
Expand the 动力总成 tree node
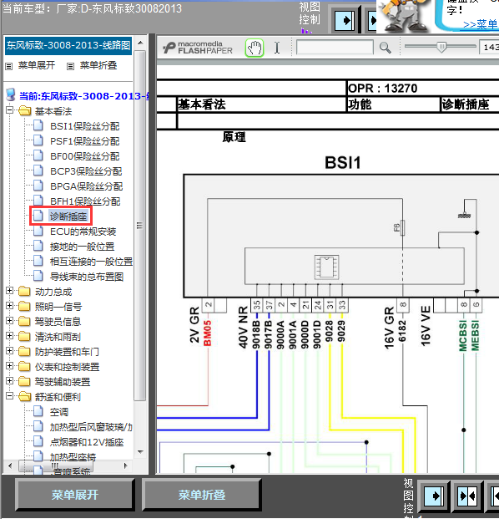click(x=9, y=290)
